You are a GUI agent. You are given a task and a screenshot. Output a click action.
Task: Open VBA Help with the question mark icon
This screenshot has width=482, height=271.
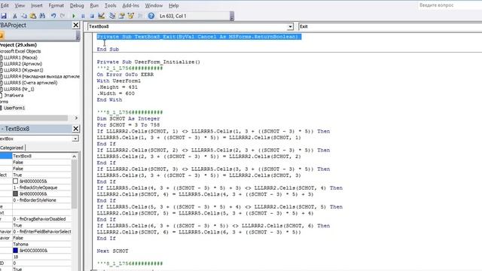click(151, 16)
